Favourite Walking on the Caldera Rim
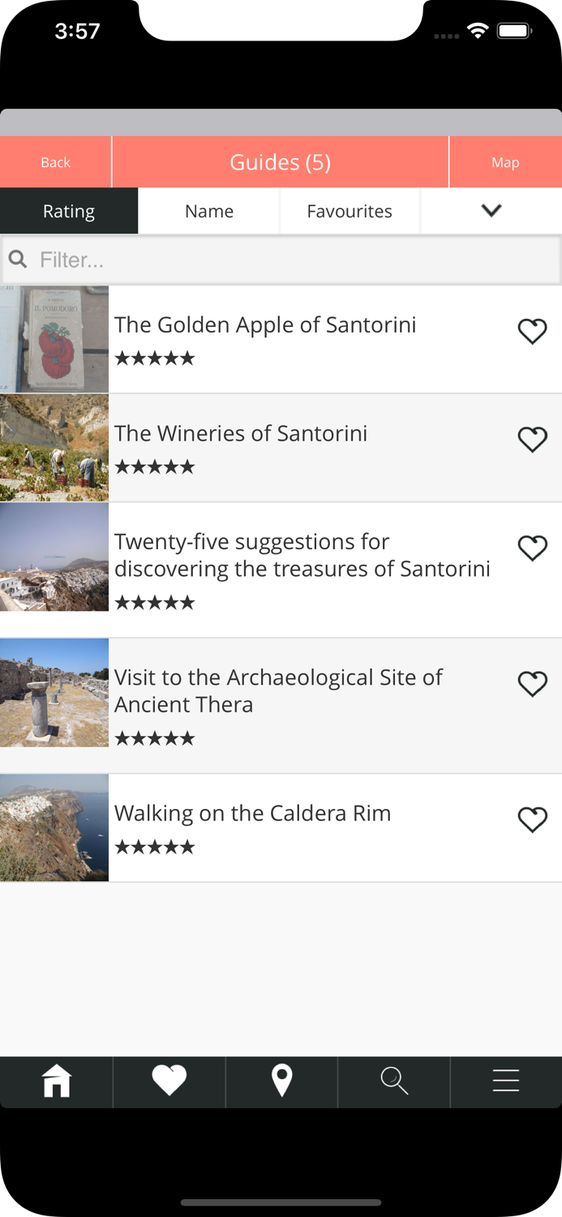562x1217 pixels. tap(533, 819)
